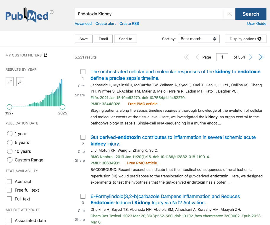
Task: Go to the next results page arrow
Action: 250,57
